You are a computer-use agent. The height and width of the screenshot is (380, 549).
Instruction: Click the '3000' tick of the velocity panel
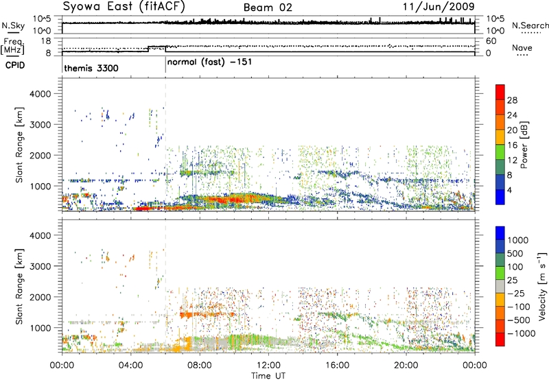click(40, 266)
